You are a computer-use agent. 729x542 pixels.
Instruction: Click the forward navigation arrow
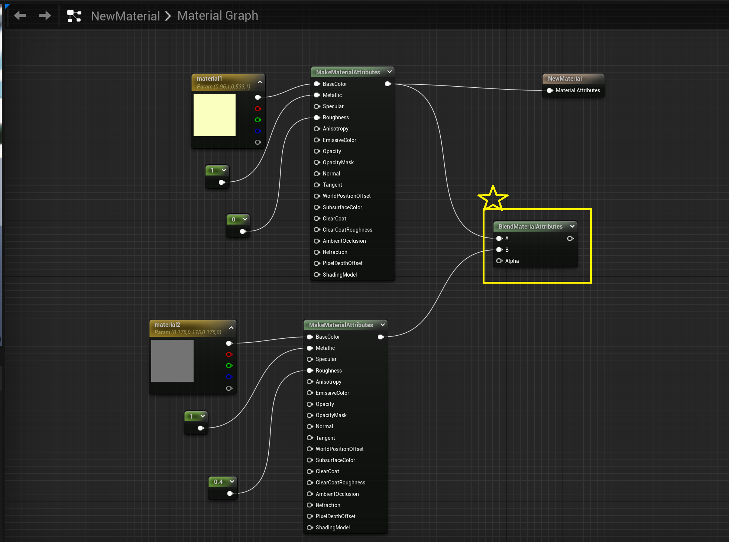(45, 16)
